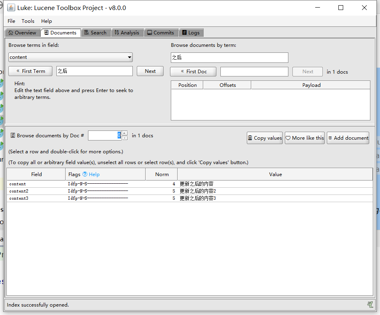Screen dimensions: 380x315
Task: Click the question mark icon beside Help link
Action: [x=85, y=174]
